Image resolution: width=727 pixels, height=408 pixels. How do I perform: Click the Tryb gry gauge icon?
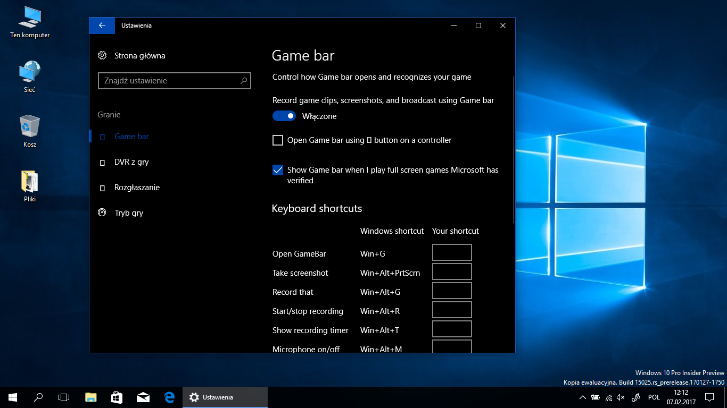point(102,212)
